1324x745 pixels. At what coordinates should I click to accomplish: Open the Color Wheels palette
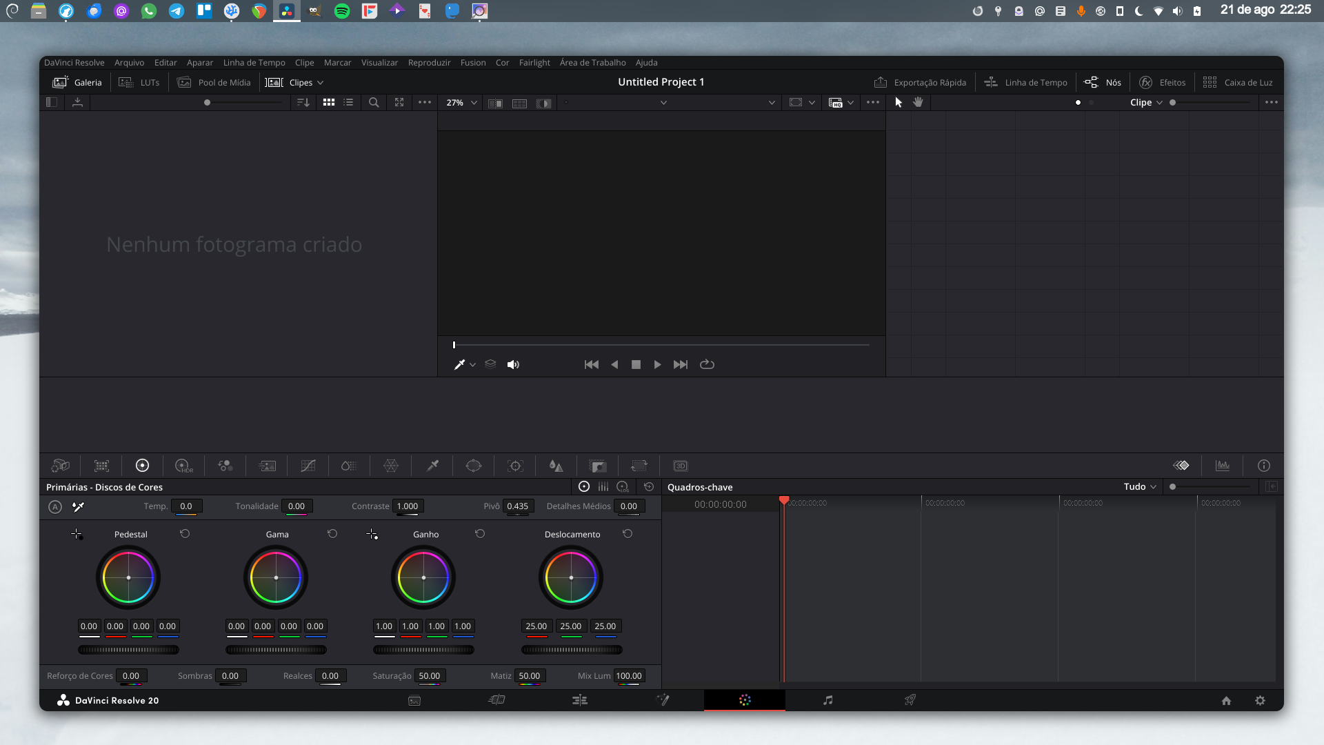[x=143, y=466]
